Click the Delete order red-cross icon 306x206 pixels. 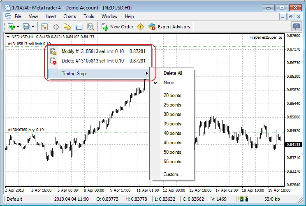point(53,61)
